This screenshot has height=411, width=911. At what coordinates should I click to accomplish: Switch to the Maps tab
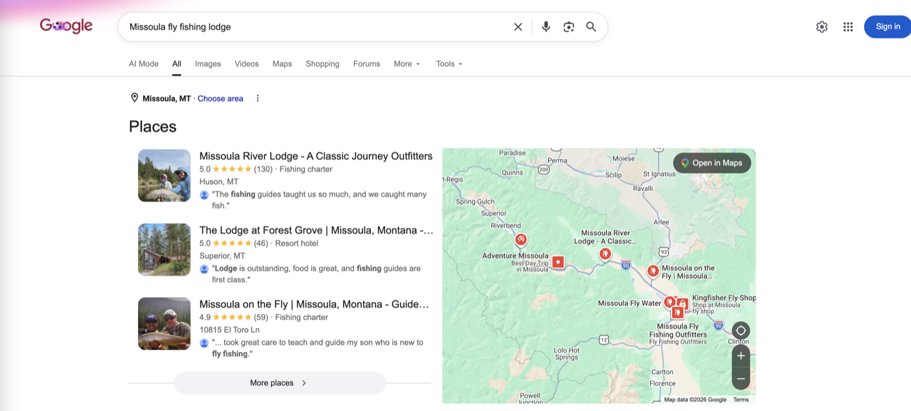pos(282,64)
